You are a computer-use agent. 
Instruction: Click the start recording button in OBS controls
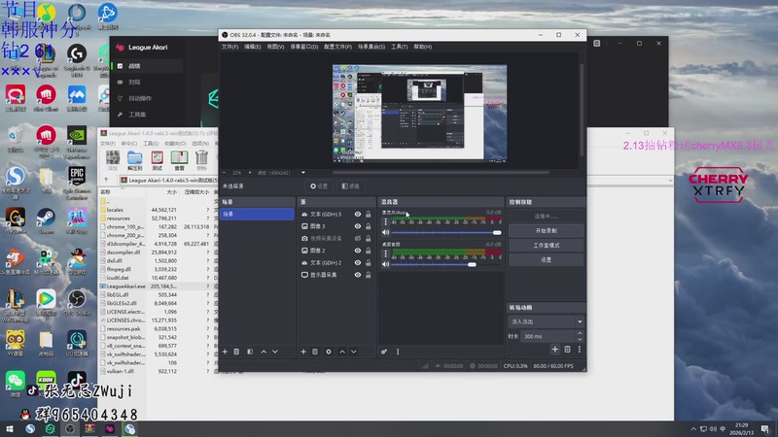coord(546,231)
